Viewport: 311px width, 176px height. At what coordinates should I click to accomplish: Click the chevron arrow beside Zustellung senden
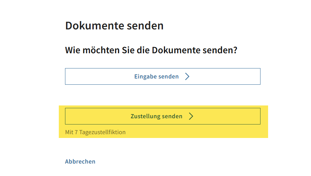pos(191,116)
